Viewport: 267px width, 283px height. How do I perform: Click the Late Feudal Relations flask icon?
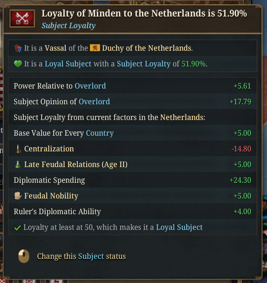pos(18,165)
